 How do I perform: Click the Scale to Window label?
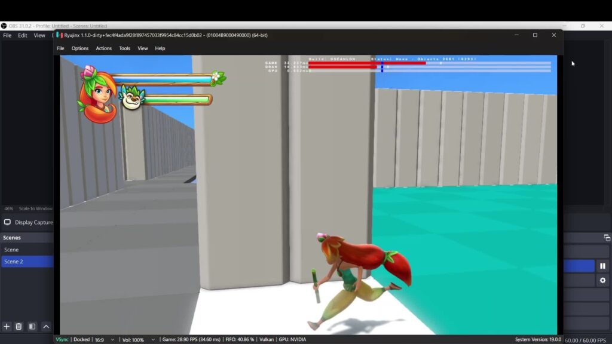point(36,208)
